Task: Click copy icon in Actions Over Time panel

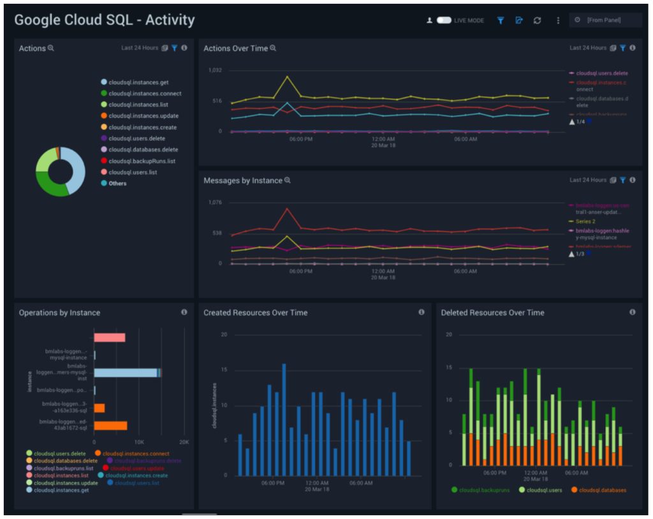Action: 613,48
